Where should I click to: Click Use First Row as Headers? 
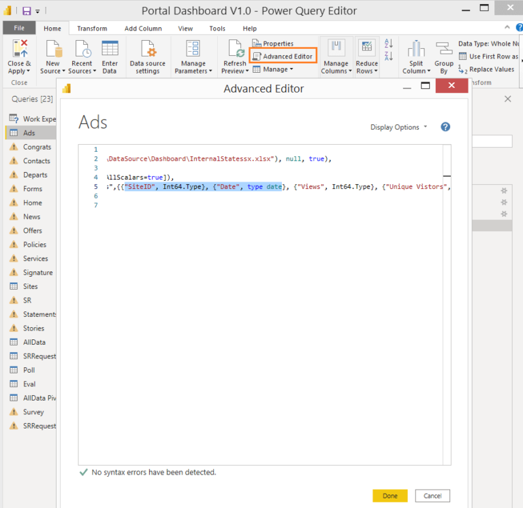(489, 56)
